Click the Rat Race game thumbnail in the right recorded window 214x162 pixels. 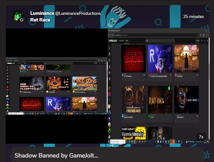coord(160,99)
